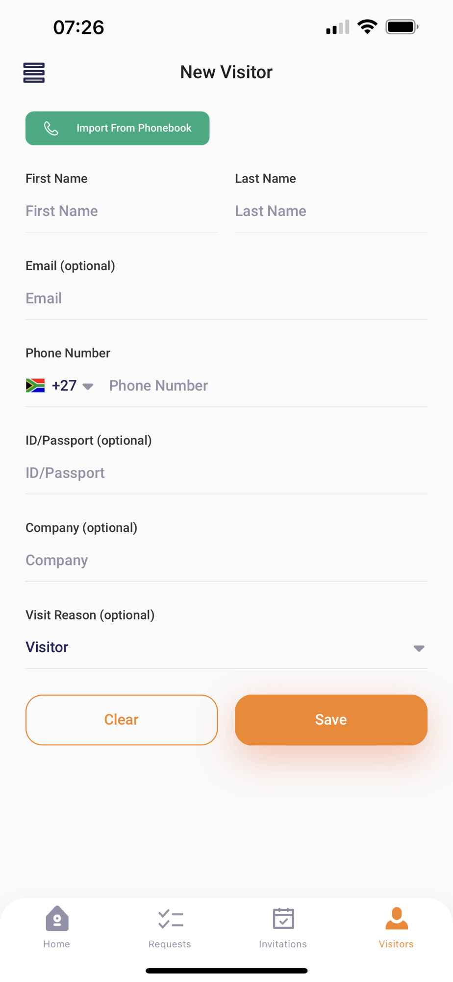This screenshot has width=453, height=982.
Task: Click the Clear button
Action: pos(122,720)
